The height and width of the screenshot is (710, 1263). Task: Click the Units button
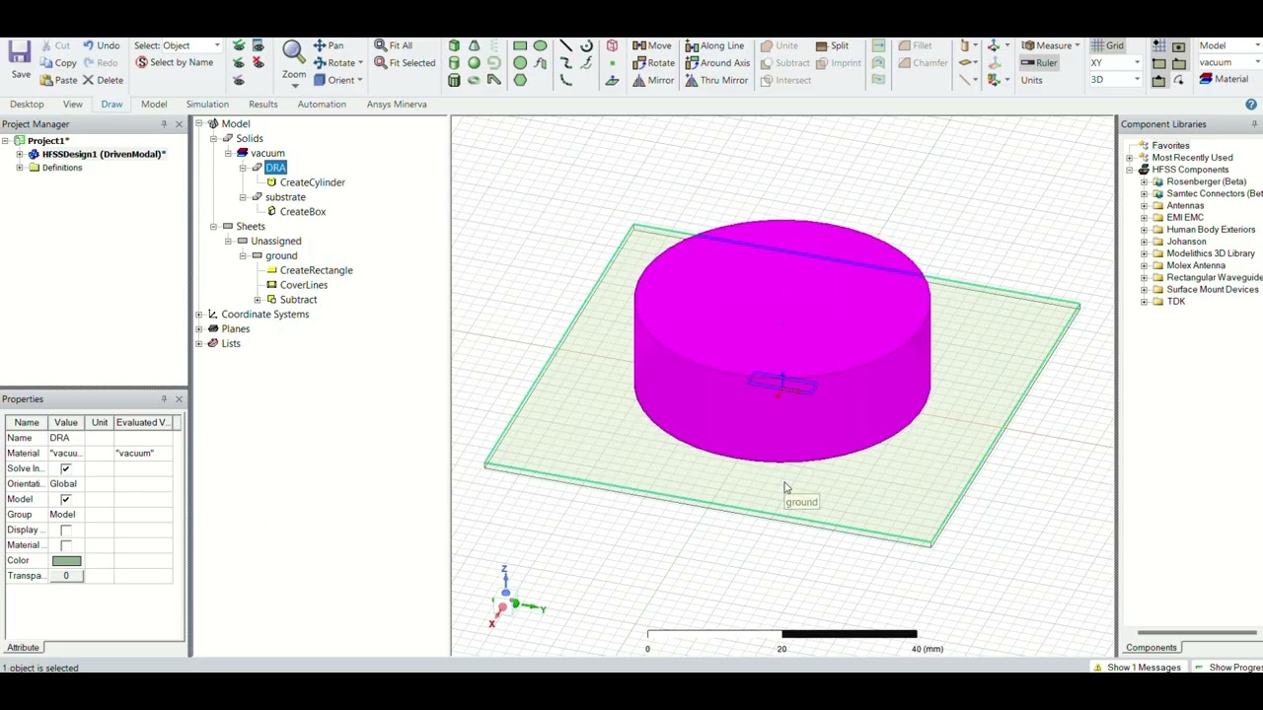(1031, 80)
